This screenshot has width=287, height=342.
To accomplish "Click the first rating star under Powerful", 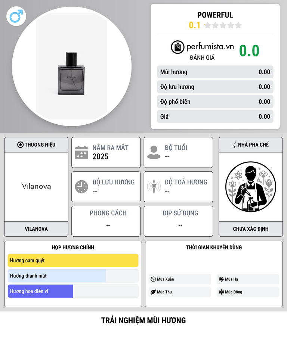I will coord(207,25).
